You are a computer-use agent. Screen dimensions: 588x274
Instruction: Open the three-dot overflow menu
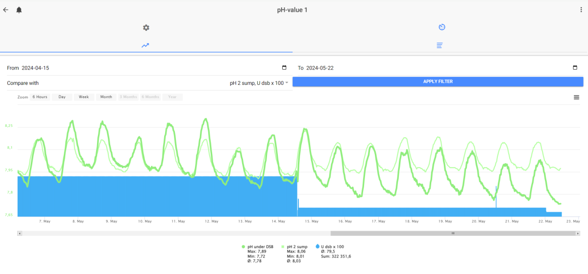[581, 10]
